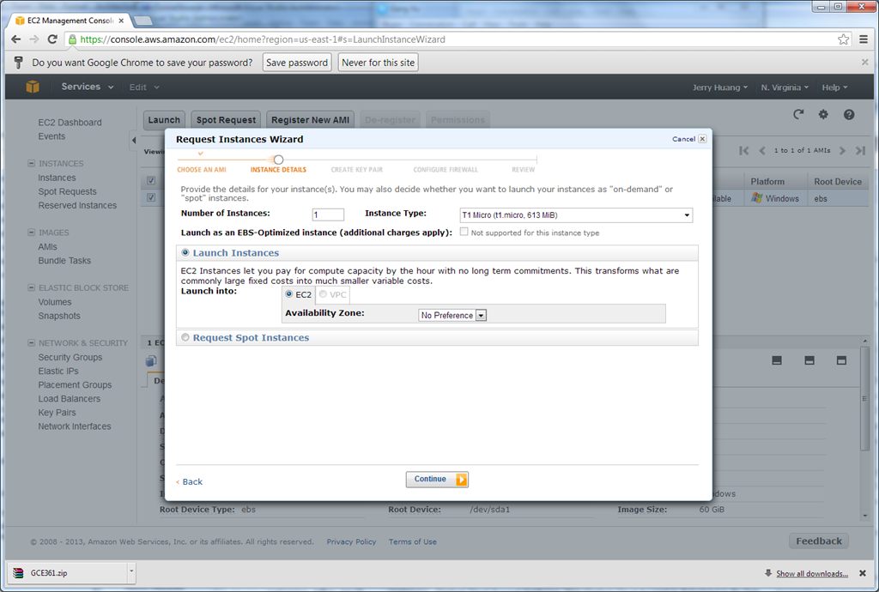Click Show all downloads link

[812, 573]
